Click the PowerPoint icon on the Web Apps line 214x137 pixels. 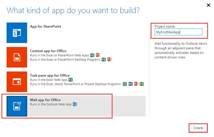[x=98, y=55]
